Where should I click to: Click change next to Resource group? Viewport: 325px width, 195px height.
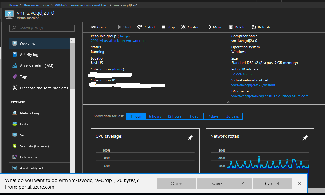124,36
